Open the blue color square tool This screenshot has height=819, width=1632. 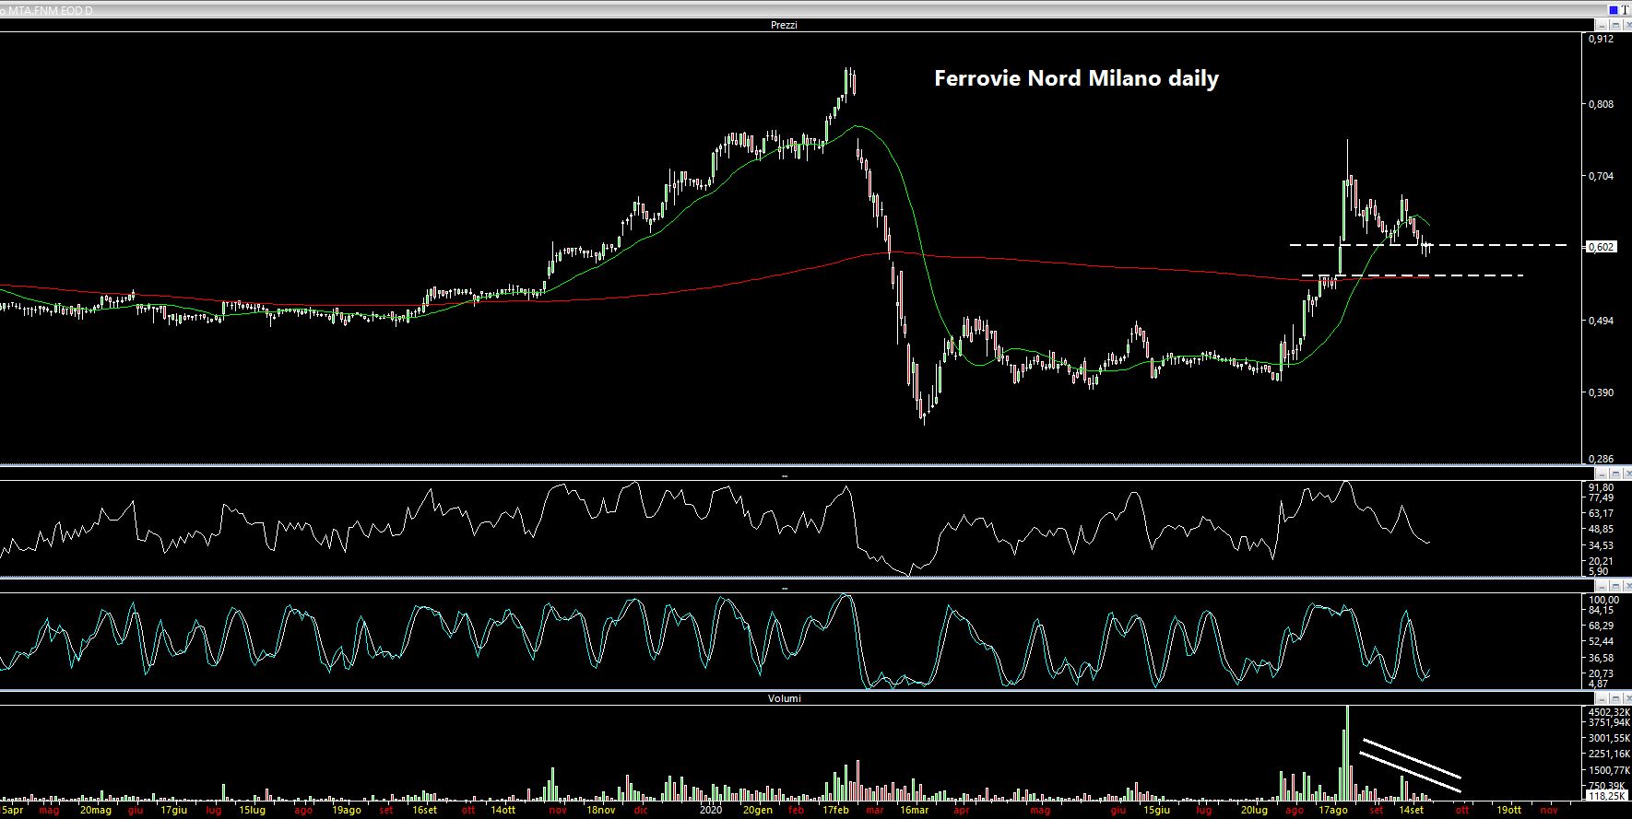[x=1614, y=10]
